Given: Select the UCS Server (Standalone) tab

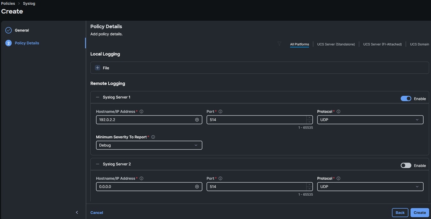Looking at the screenshot, I should point(336,44).
